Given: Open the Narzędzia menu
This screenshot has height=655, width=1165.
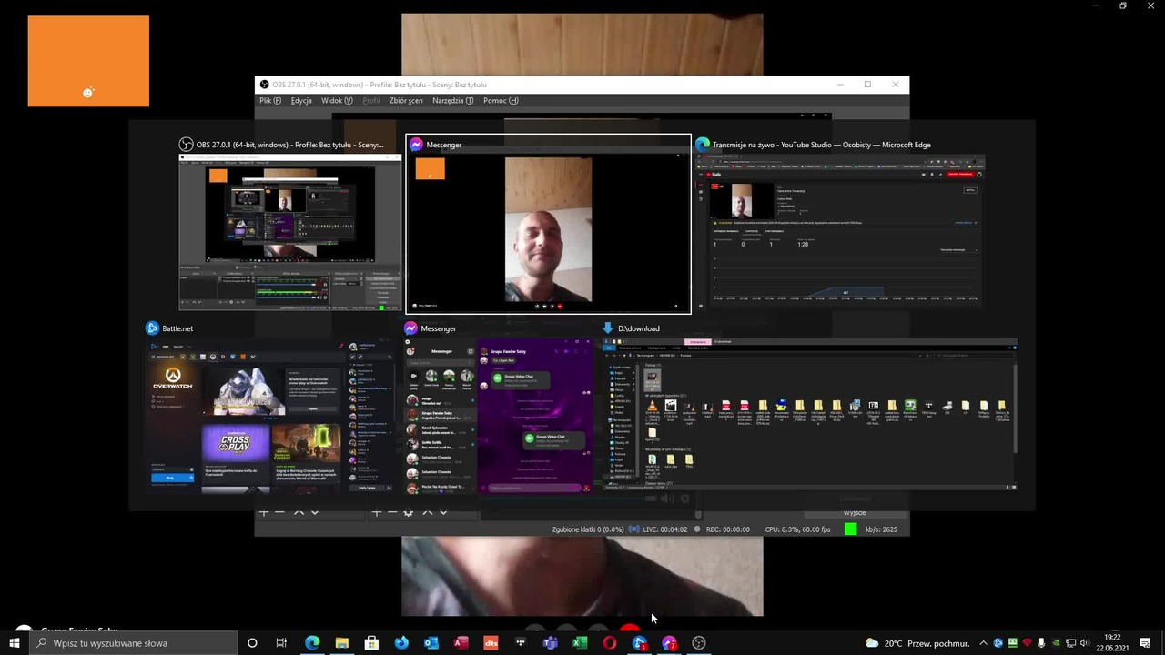Looking at the screenshot, I should 452,101.
